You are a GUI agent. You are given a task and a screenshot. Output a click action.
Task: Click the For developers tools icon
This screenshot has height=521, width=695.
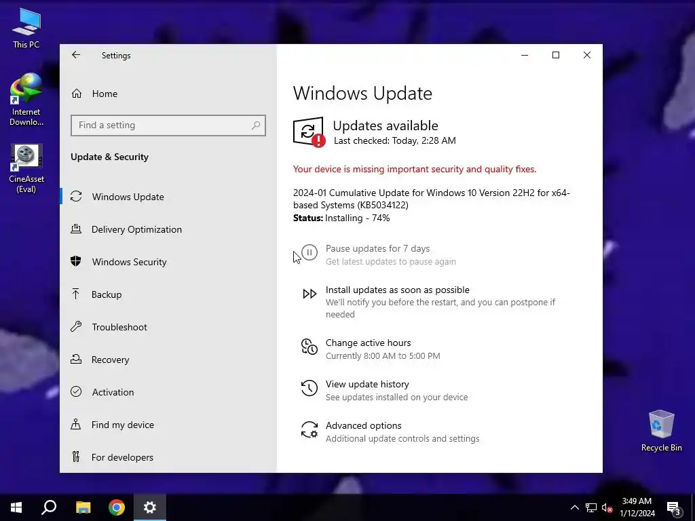[x=76, y=457]
